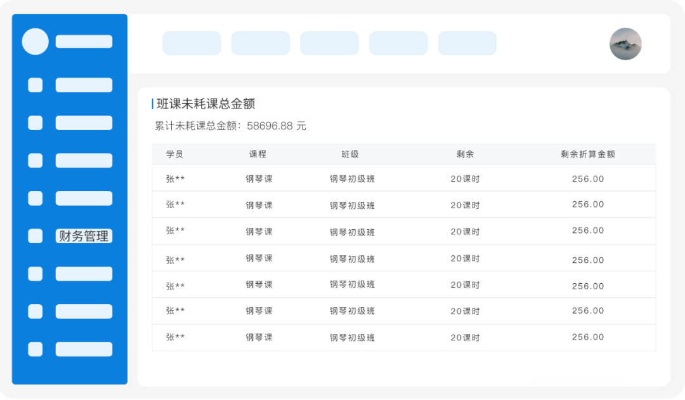The width and height of the screenshot is (685, 400).
Task: Click the 班级 column header
Action: click(350, 154)
